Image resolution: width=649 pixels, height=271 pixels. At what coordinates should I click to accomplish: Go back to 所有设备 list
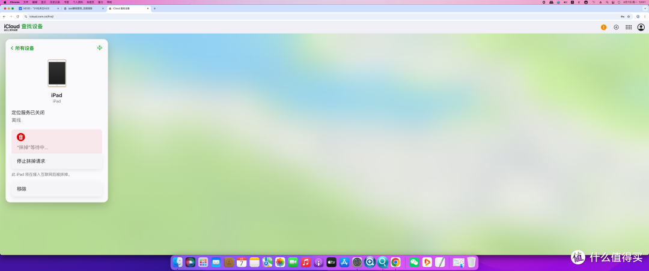click(x=22, y=49)
